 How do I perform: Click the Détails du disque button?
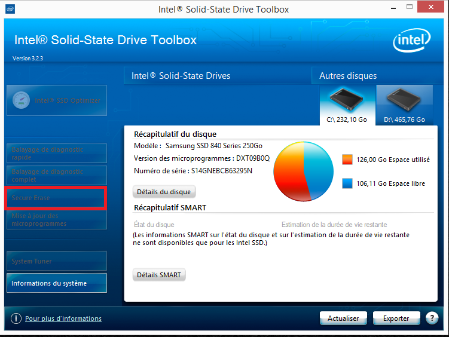[x=164, y=192]
